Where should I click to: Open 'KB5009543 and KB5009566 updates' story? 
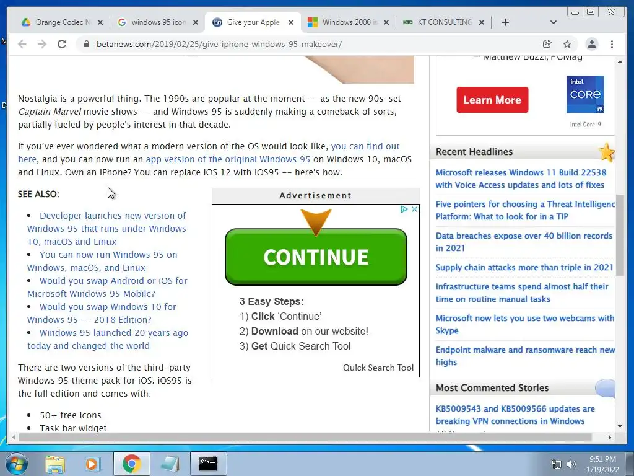tap(515, 415)
